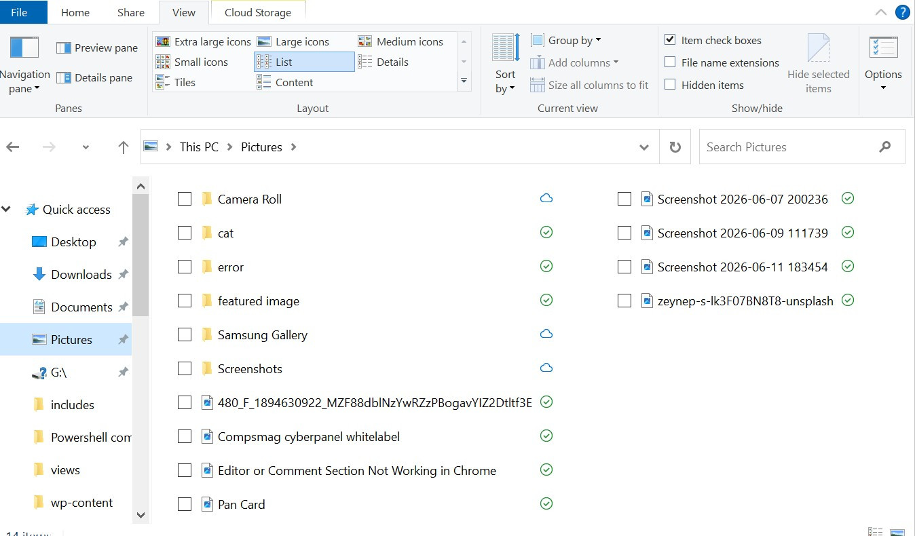Image resolution: width=915 pixels, height=536 pixels.
Task: Click the Samsung Gallery cloud status icon
Action: [546, 334]
